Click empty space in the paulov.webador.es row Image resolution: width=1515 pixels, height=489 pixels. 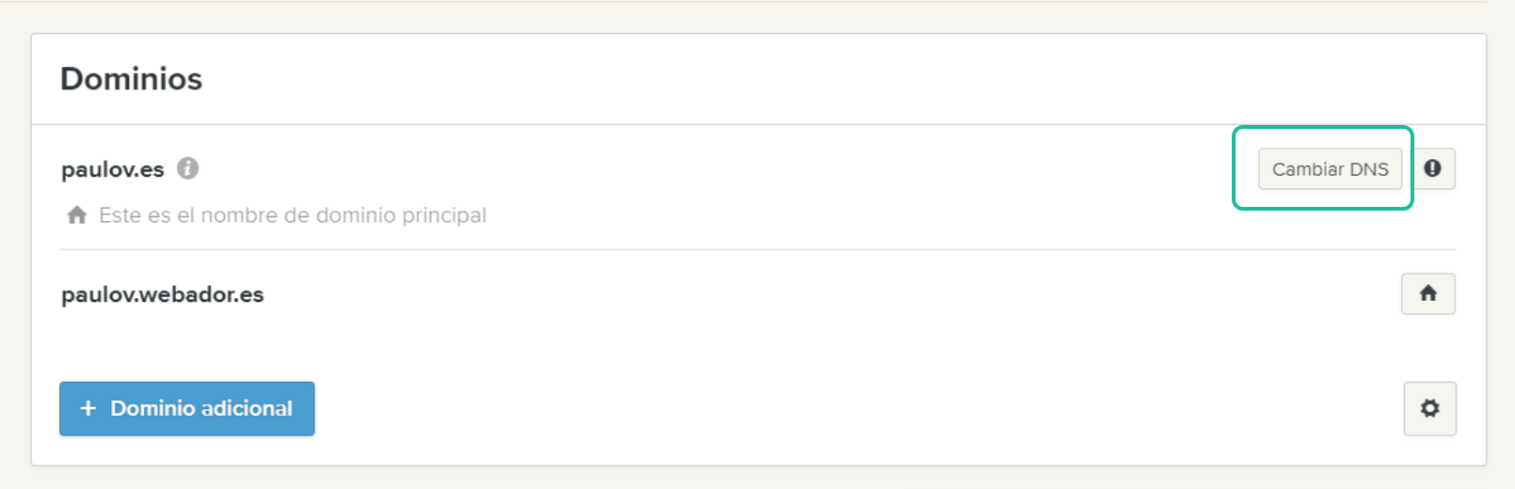point(828,294)
